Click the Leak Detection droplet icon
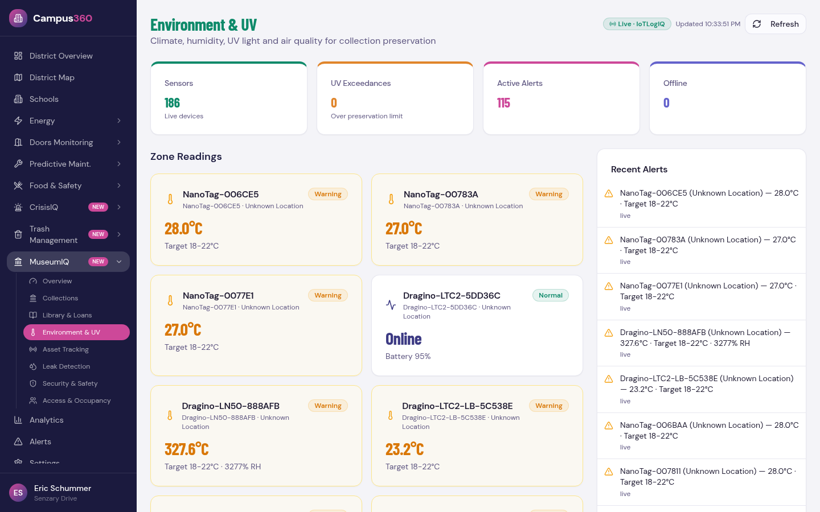Viewport: 820px width, 512px height. click(33, 366)
